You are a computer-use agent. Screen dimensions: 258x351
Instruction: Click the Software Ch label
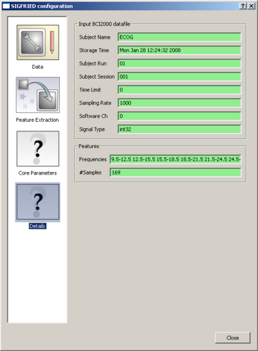pos(94,116)
